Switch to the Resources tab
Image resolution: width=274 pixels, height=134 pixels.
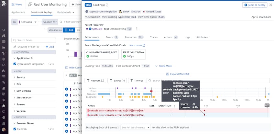[134, 37]
